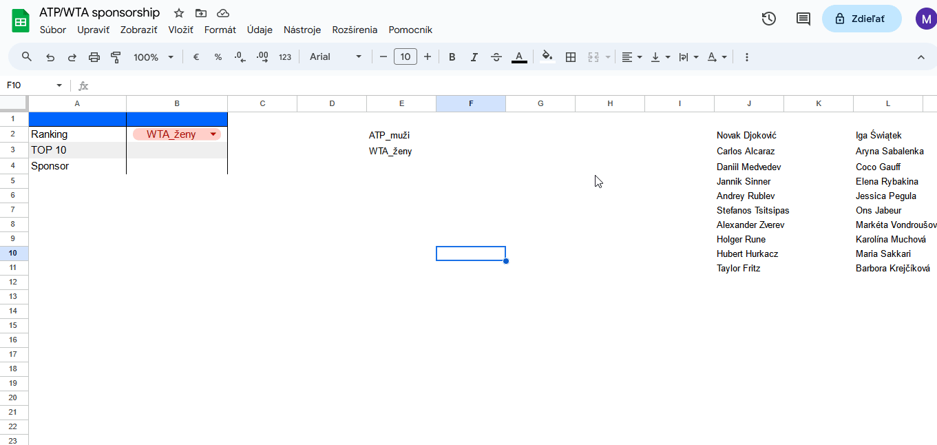Image resolution: width=937 pixels, height=445 pixels.
Task: Open the Zobraziť menu
Action: [x=138, y=30]
